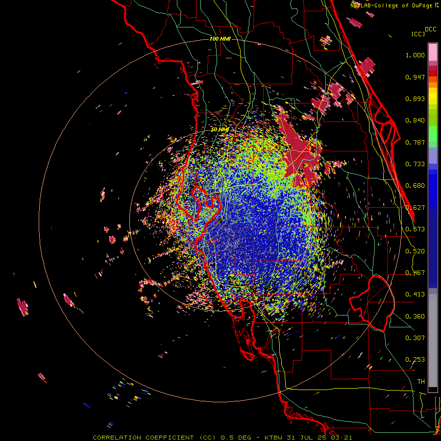441x441 pixels.
Task: Click the 0.573 legend value
Action: [415, 229]
